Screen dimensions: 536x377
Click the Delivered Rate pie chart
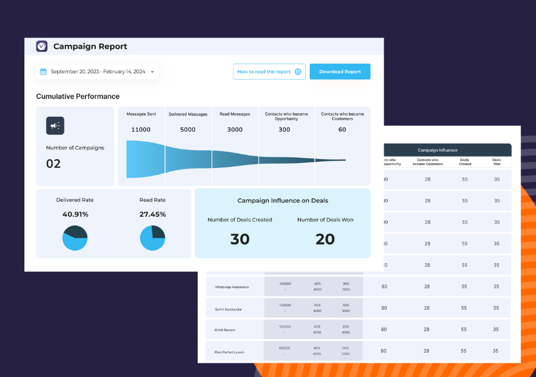pos(75,238)
